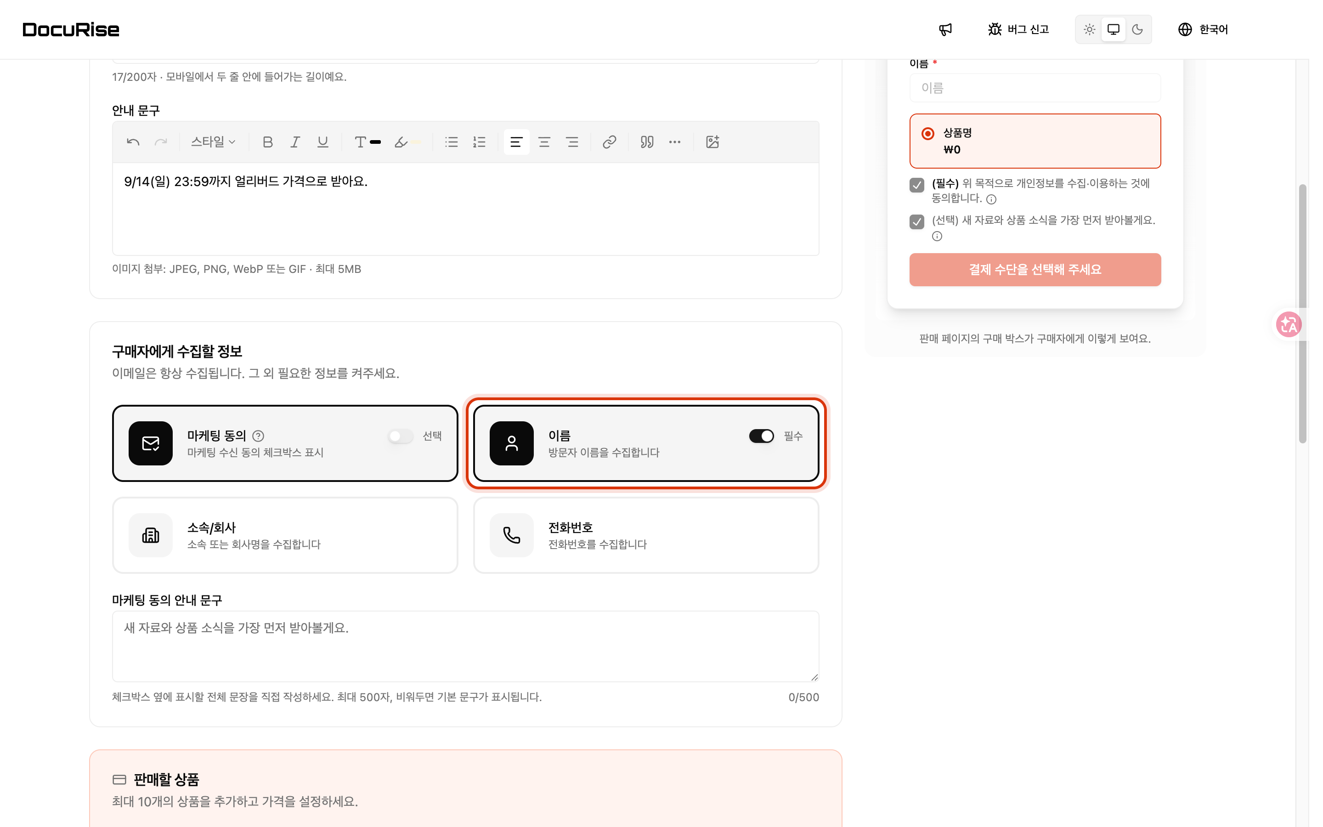Viewport: 1323px width, 827px height.
Task: Open the text color tool
Action: coord(367,142)
